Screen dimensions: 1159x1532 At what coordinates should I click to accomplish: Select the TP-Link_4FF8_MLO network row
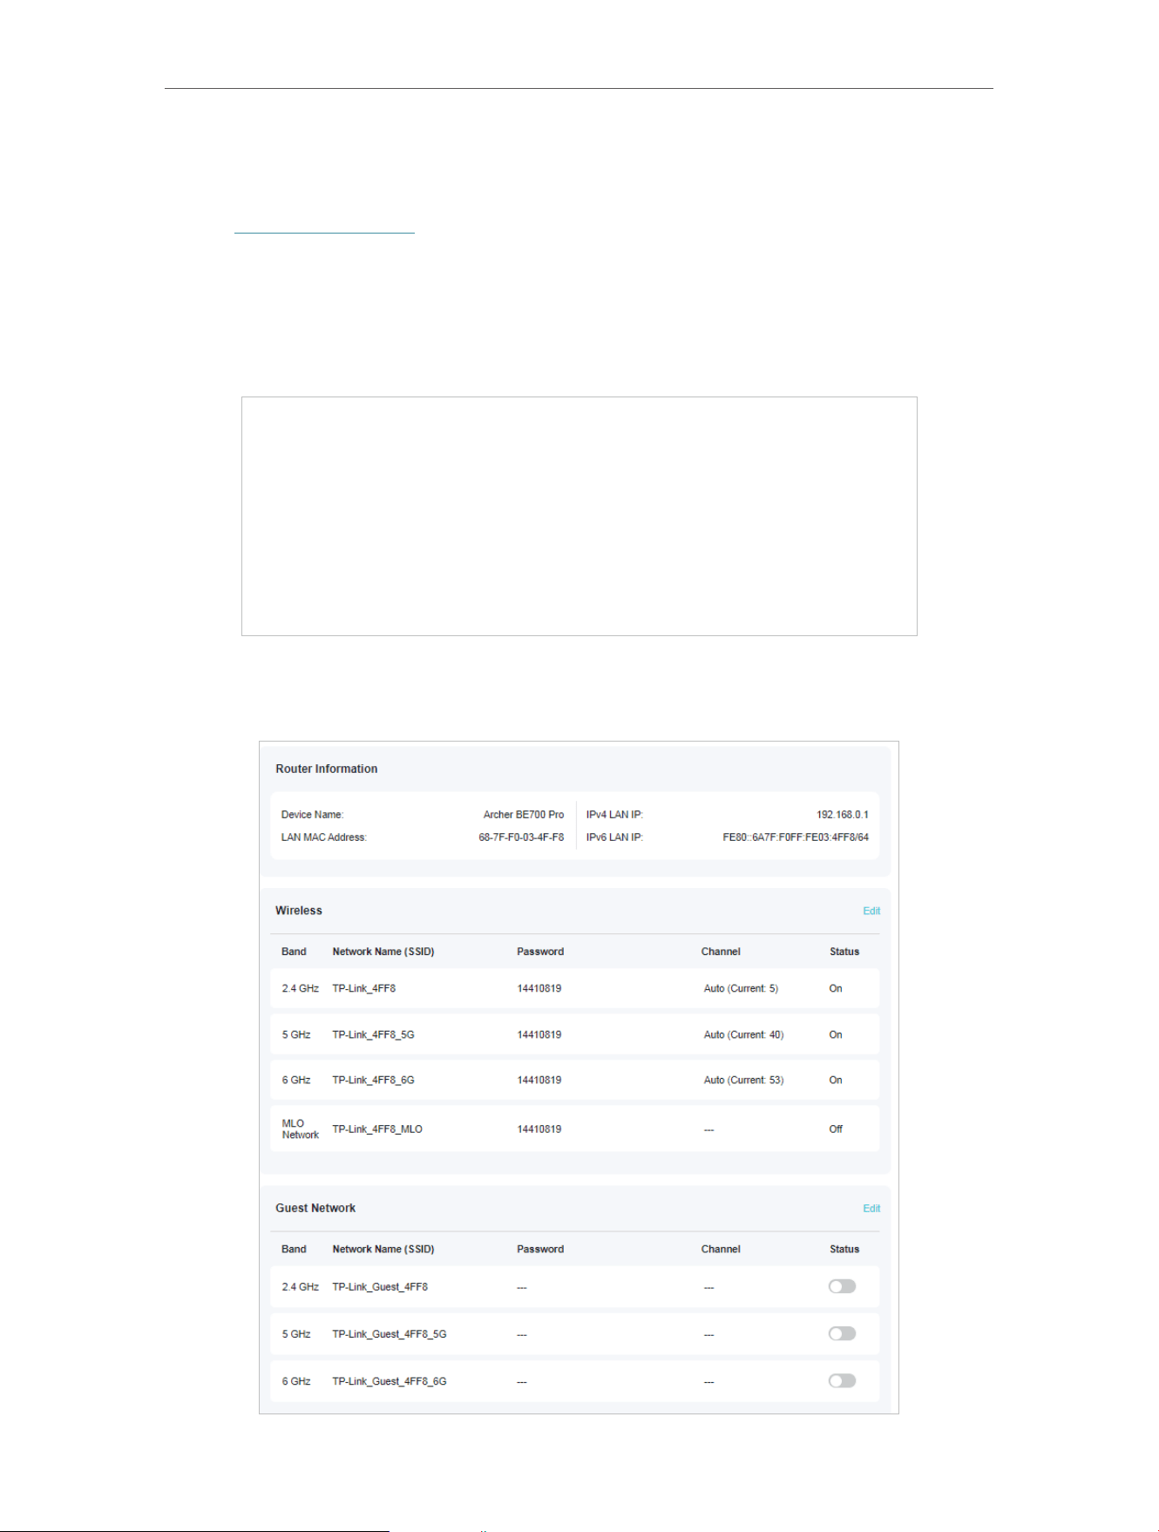[x=574, y=1129]
